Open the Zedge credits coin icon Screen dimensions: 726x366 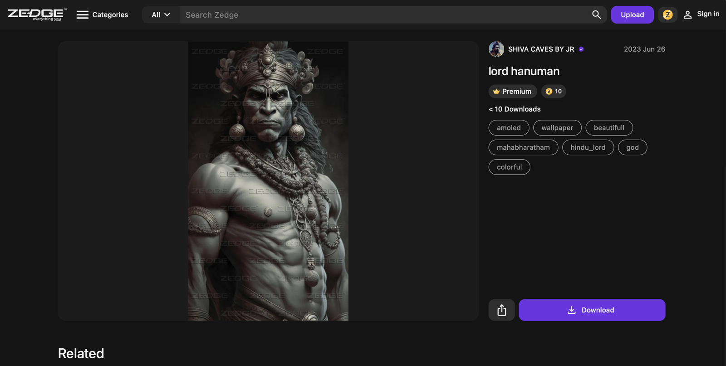(667, 15)
